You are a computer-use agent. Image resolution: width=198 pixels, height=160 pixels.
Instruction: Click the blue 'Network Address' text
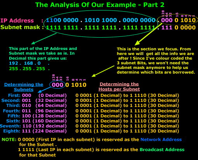click(161, 139)
